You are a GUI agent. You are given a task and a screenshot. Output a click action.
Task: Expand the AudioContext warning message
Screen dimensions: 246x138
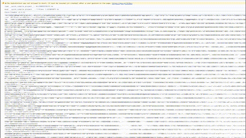pos(6,3)
